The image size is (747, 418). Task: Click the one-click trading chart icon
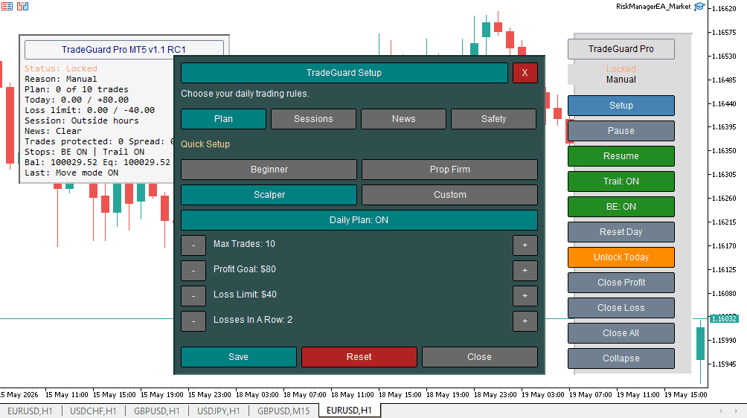pyautogui.click(x=22, y=6)
